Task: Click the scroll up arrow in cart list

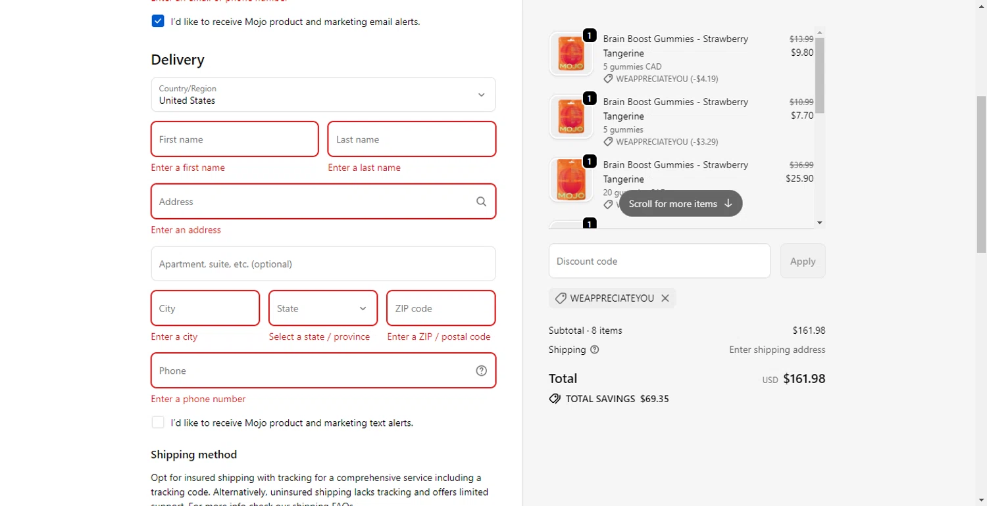Action: (820, 32)
